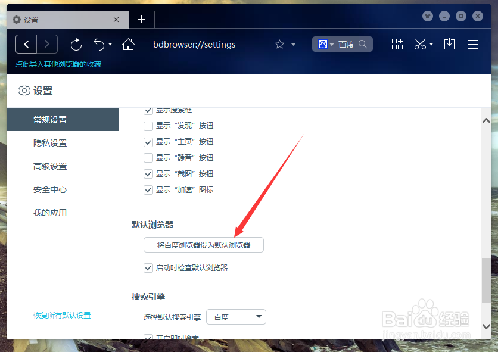Click the address bar bdbrowser://settings

[194, 45]
